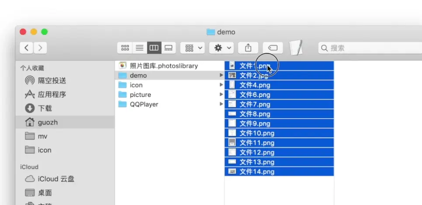Select file 文件4.png
The width and height of the screenshot is (422, 205).
tap(279, 85)
